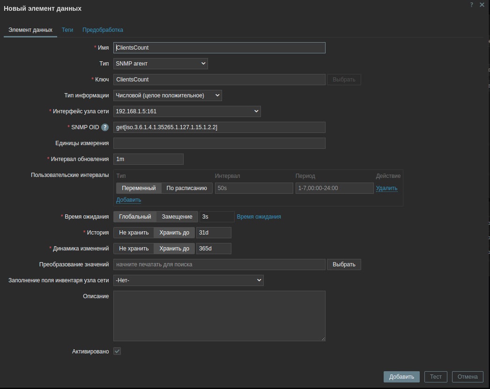Open the Тип dropdown showing SNMP агент
The image size is (490, 389).
[x=160, y=64]
